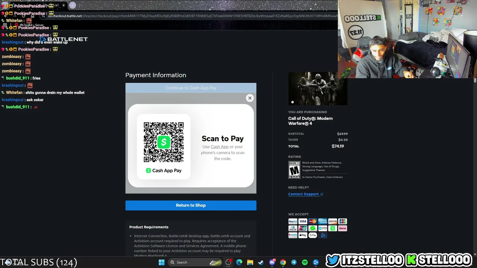Click the "Product Requirements" heading
This screenshot has height=268, width=477.
click(149, 227)
